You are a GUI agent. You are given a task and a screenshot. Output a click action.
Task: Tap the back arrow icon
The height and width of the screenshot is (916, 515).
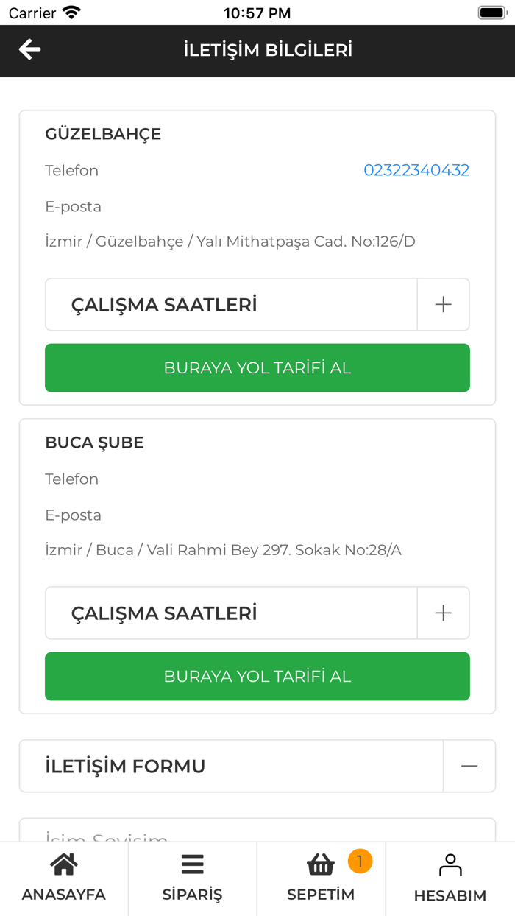[x=29, y=49]
